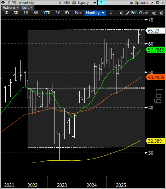Open the chart type dropdown arrow next to Monthly
This screenshot has height=189, width=166.
[111, 13]
